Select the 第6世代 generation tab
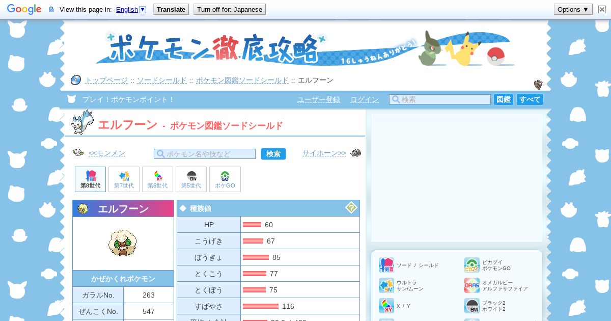This screenshot has height=321, width=611. click(158, 179)
